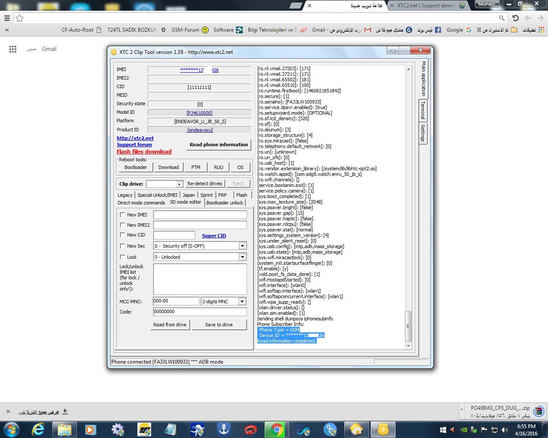This screenshot has width=548, height=438.
Task: Check the New Sec checkbox
Action: point(122,246)
